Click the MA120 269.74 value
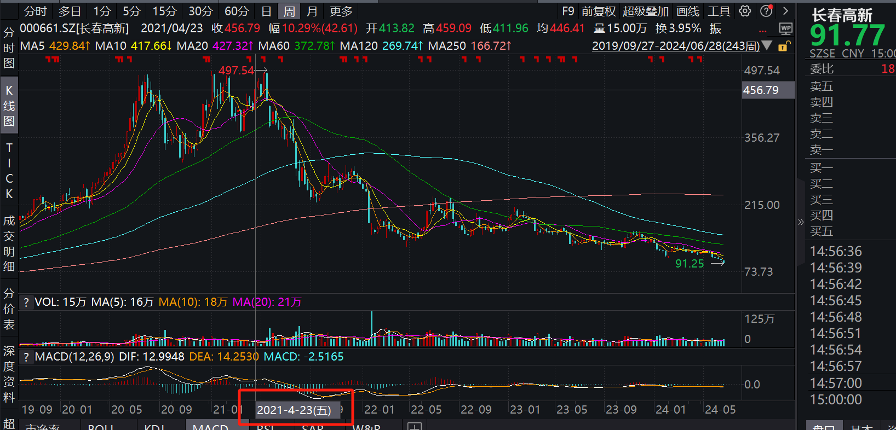Screen dimensions: 896x430 click(381, 46)
